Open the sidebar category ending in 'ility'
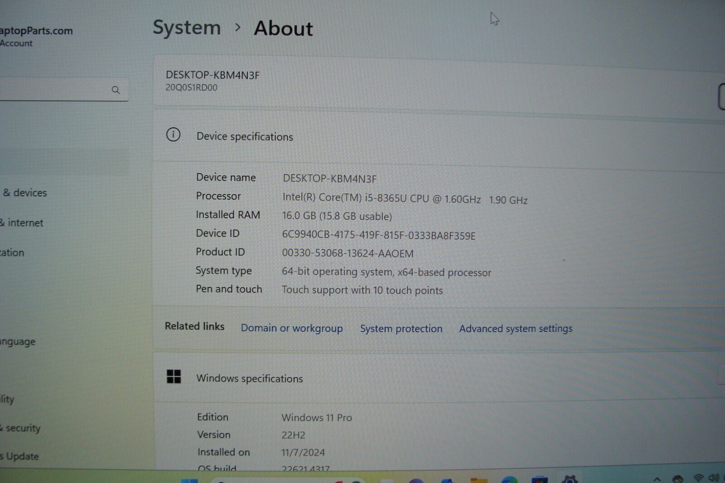This screenshot has width=725, height=483. (7, 399)
